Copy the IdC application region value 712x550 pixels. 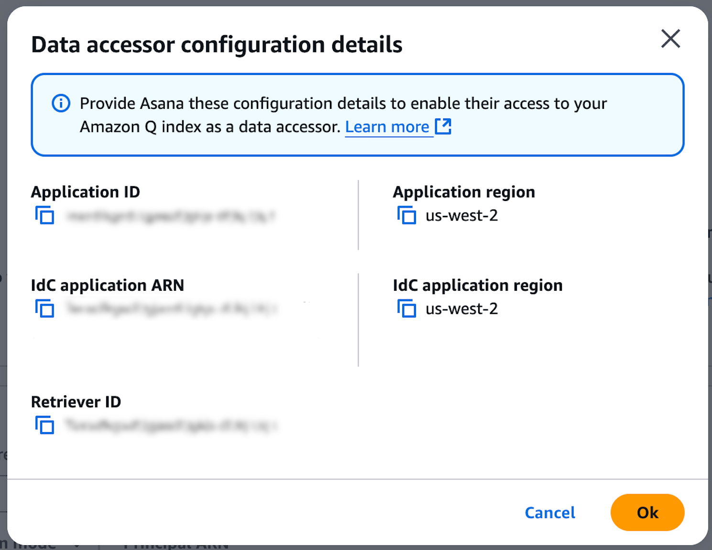click(406, 308)
